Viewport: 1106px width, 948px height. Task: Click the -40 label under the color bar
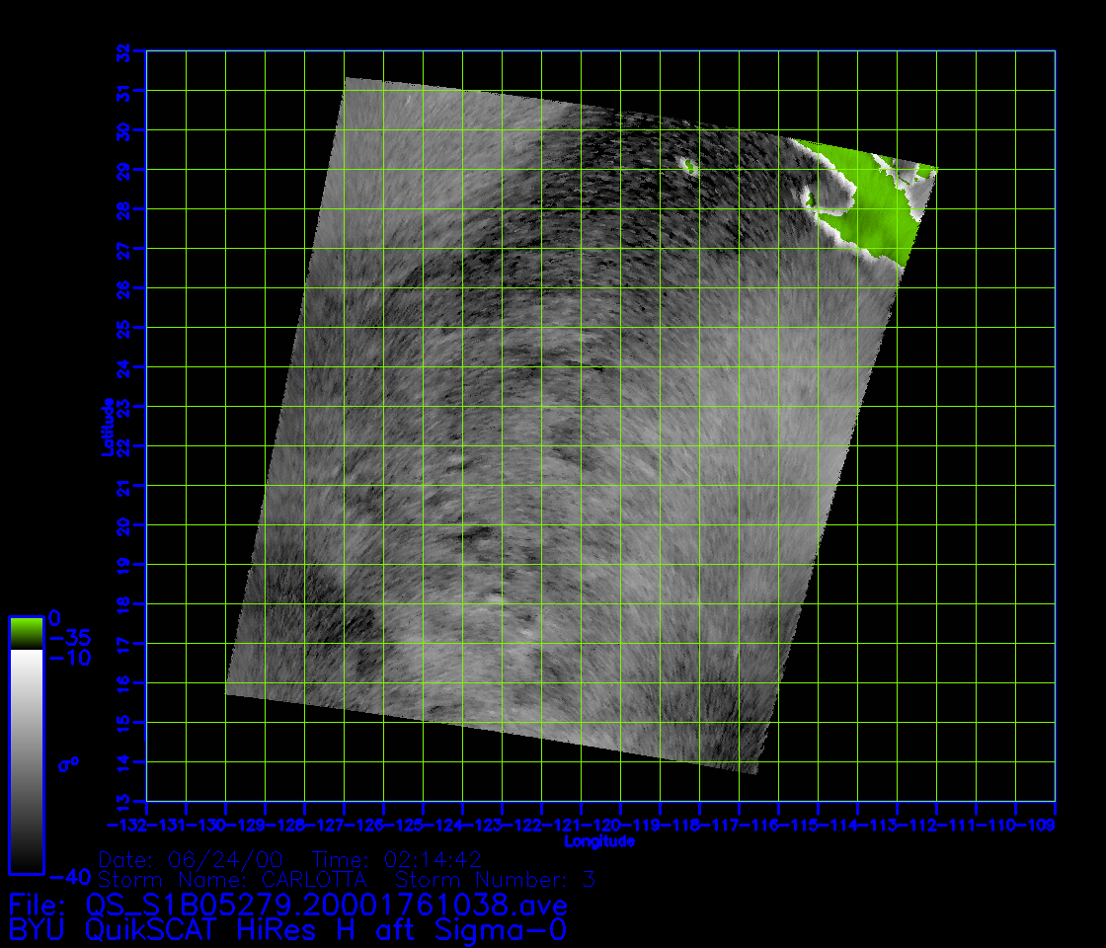click(x=69, y=877)
